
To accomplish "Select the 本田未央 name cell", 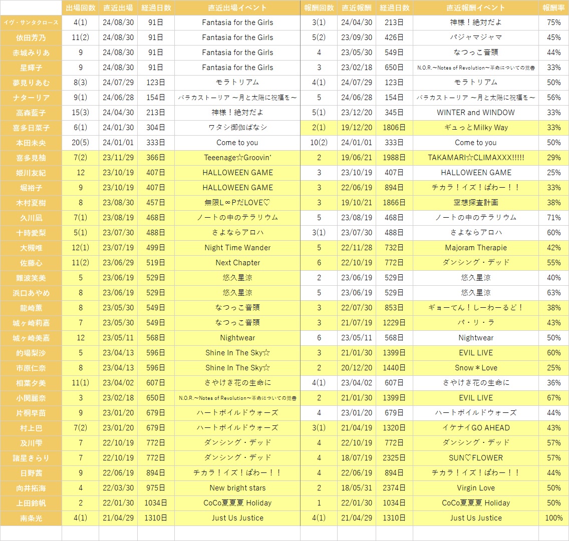I will [31, 143].
